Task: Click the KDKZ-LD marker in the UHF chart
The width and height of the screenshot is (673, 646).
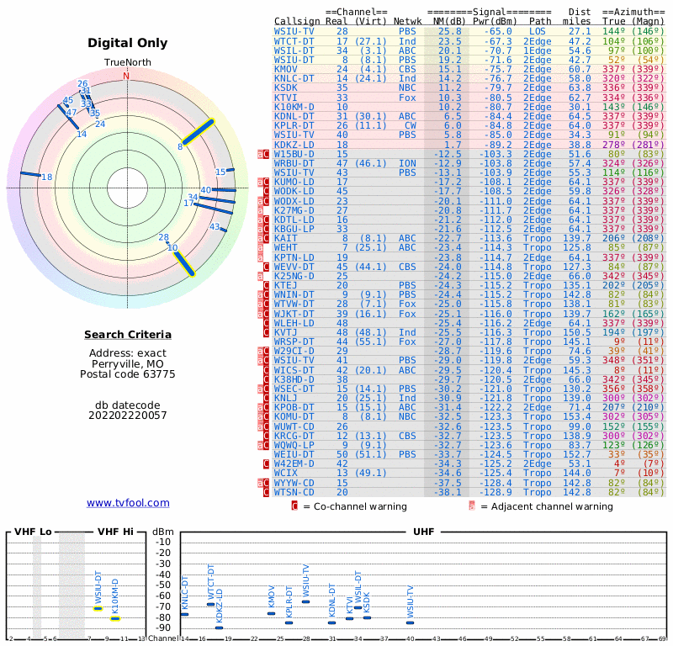Action: pos(219,627)
